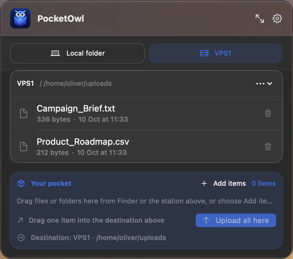293x259 pixels.
Task: Click the Drag files or folders hint text
Action: [x=144, y=201]
